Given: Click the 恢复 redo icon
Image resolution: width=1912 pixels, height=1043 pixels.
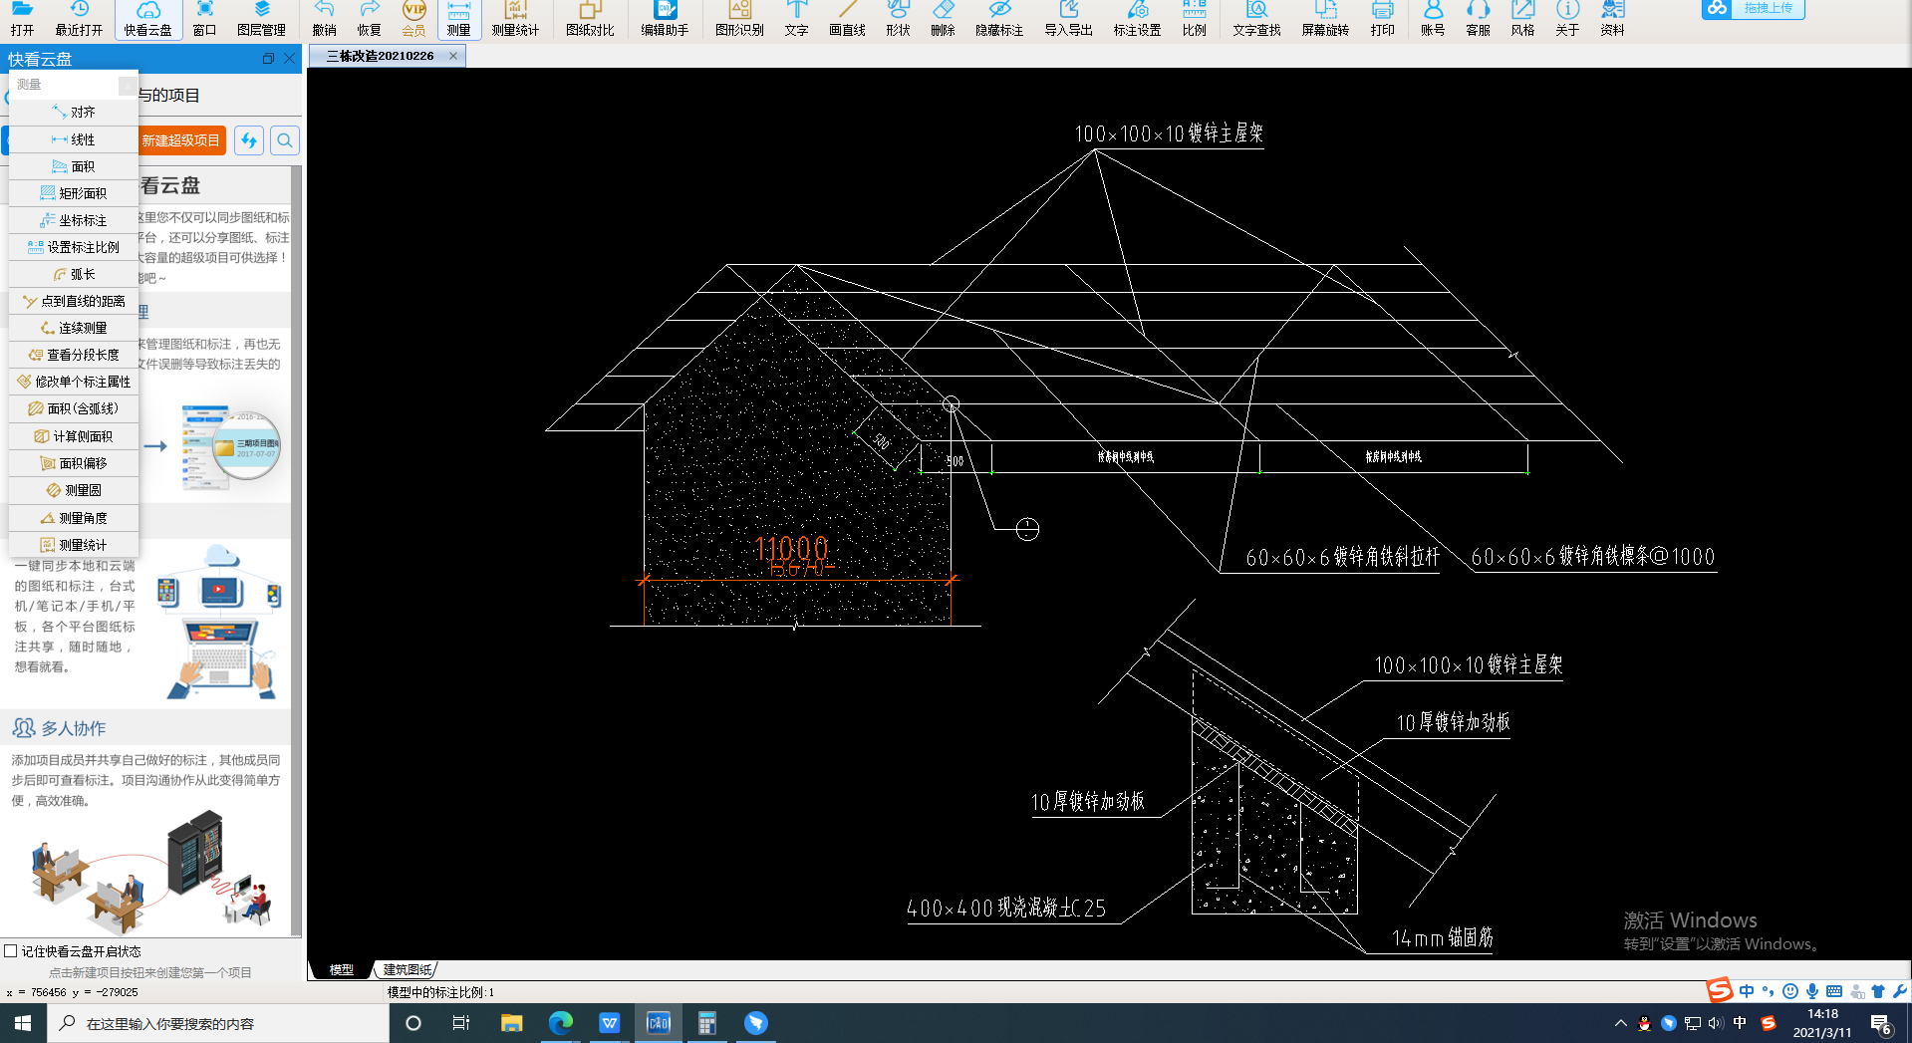Looking at the screenshot, I should 369,19.
